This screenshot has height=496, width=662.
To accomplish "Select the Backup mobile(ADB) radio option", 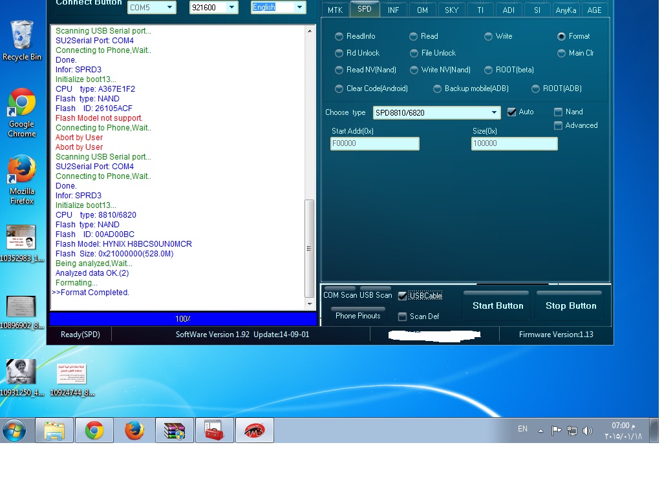I will point(471,88).
